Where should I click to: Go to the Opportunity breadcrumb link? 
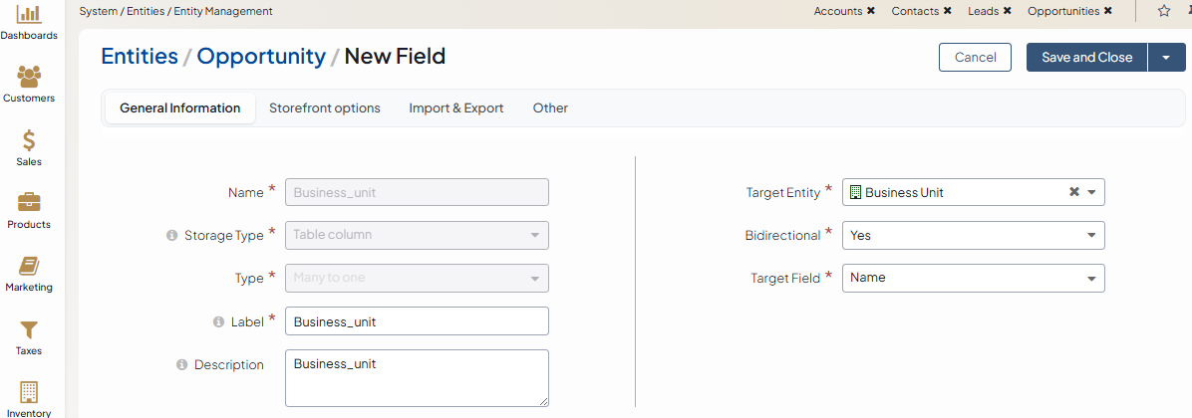[x=261, y=57]
